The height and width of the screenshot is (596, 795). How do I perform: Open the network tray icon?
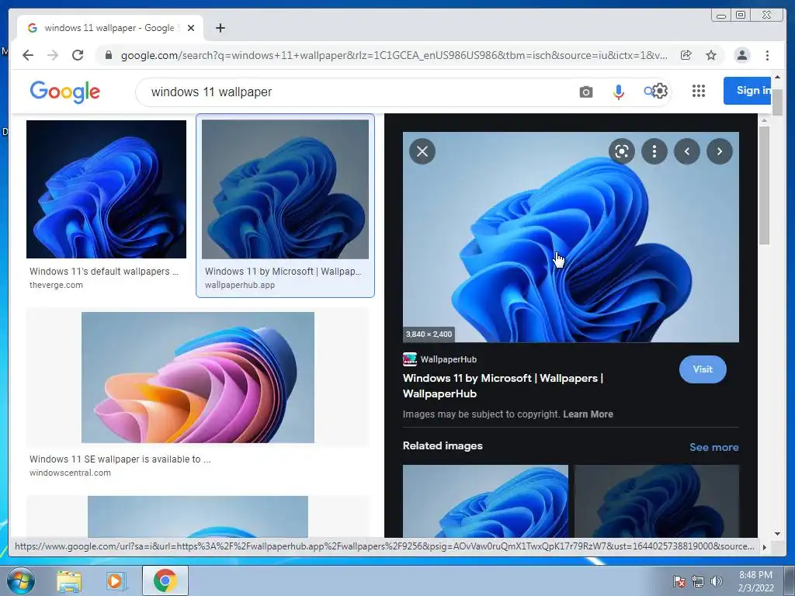(698, 581)
